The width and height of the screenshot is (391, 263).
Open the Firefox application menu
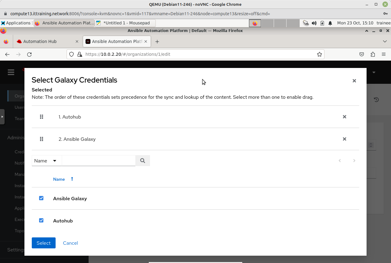tap(384, 54)
